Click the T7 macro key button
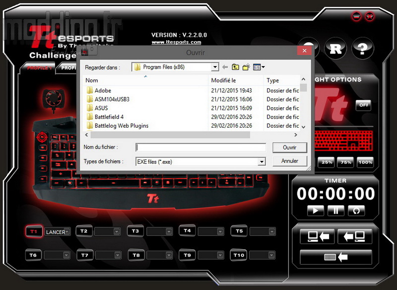The image size is (397, 290). click(x=85, y=255)
